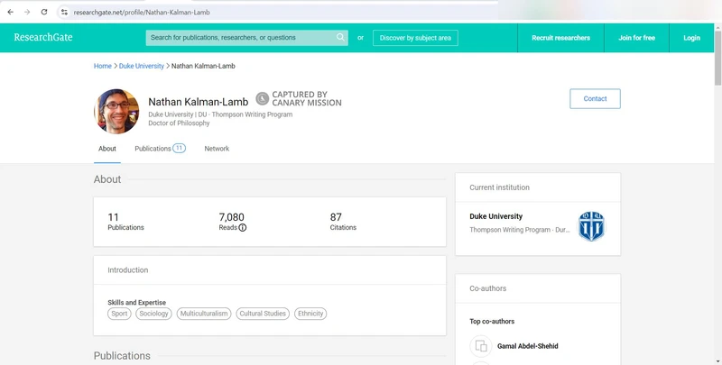Screen dimensions: 722x365
Task: Click the Contact button
Action: coord(595,99)
